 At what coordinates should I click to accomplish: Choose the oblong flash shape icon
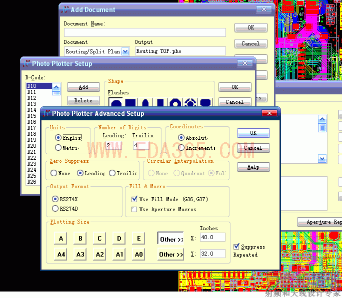coord(145,103)
